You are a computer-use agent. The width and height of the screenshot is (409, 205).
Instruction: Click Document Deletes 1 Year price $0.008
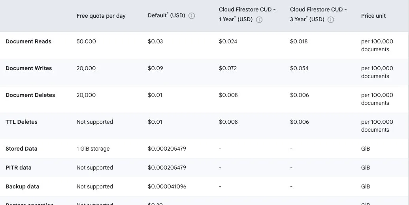tap(228, 95)
